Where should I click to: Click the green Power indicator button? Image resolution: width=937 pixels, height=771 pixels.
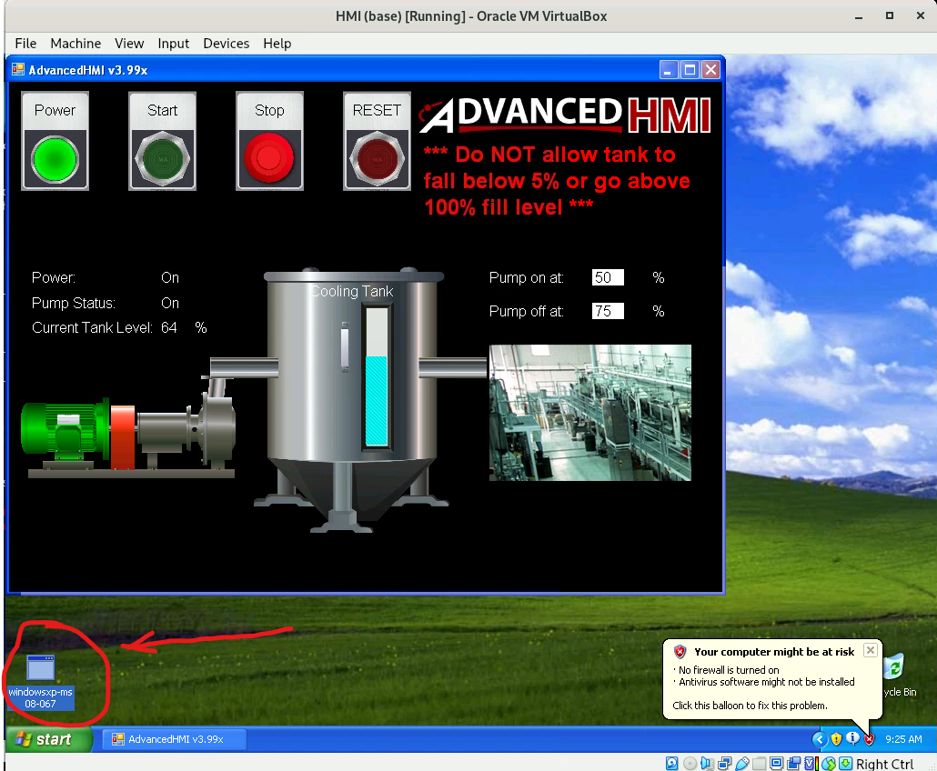[x=55, y=159]
